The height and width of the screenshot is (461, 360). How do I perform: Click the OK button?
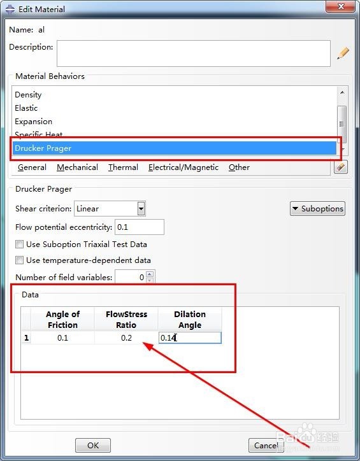tap(93, 445)
